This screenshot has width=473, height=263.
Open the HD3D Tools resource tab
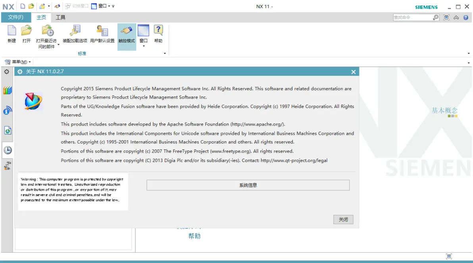pyautogui.click(x=8, y=110)
